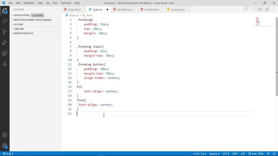Open the Testing flask icon
The height and width of the screenshot is (156, 278).
click(x=5, y=64)
